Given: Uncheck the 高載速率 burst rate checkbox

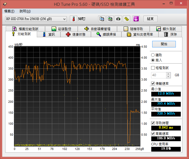Looking at the screenshot, I should 153,134.
